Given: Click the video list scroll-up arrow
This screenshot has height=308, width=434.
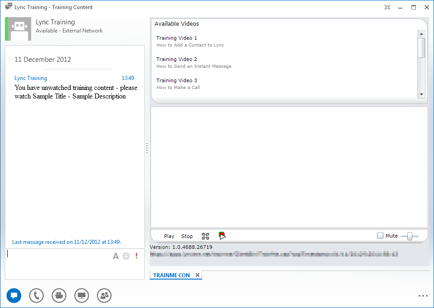Looking at the screenshot, I should point(421,34).
